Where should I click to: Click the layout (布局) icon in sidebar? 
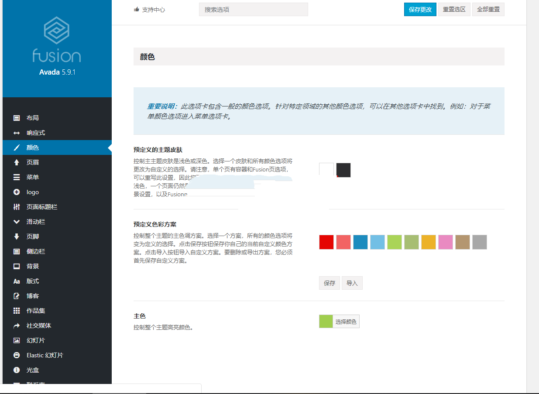[17, 118]
